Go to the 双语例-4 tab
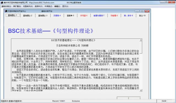The height and width of the screenshot is (103, 176). [57, 16]
